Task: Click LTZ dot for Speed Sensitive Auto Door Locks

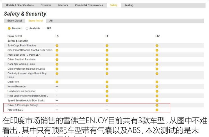Action: pyautogui.click(x=157, y=101)
